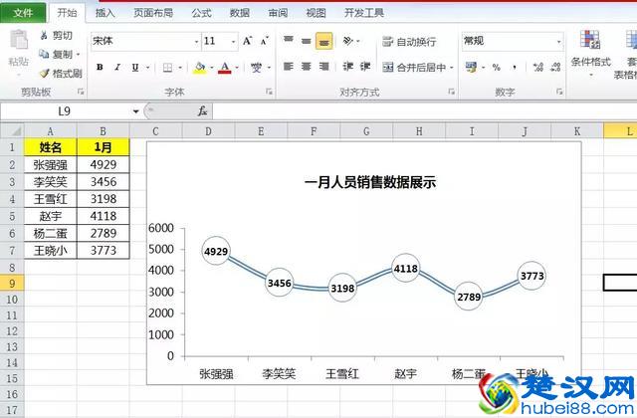Click the phonetic guide (文) icon

(x=257, y=68)
